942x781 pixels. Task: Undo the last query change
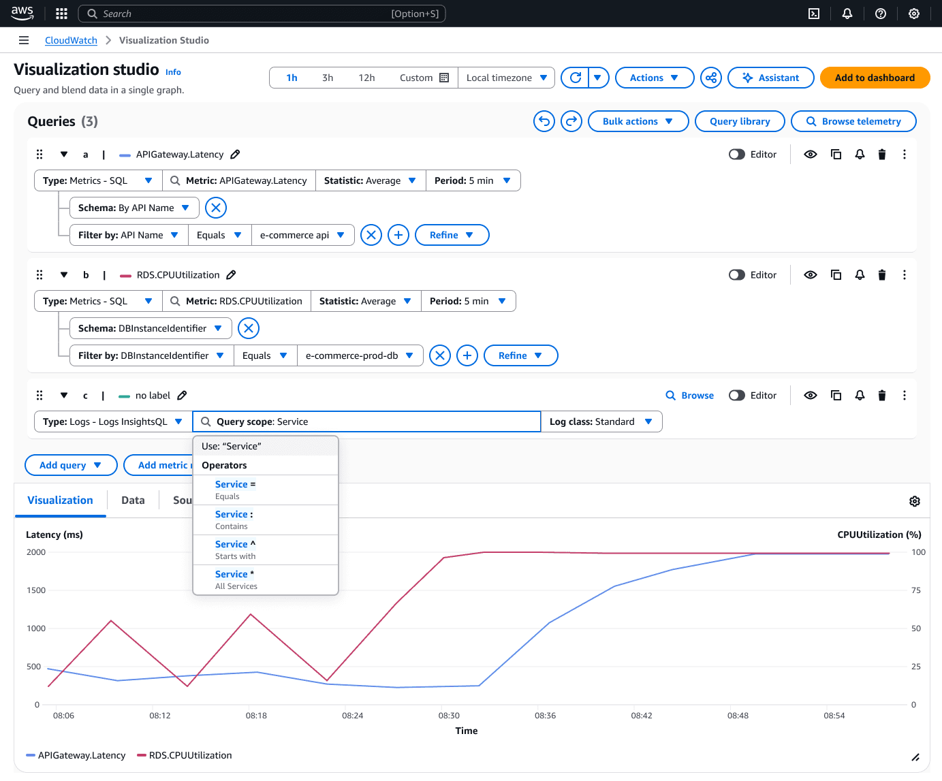point(544,121)
